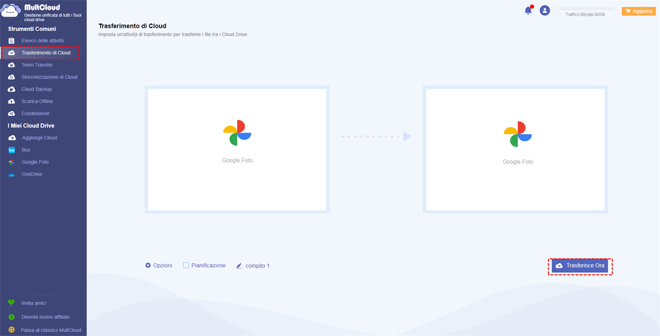660x336 pixels.
Task: Click the Aggiorna upgrade button
Action: pos(639,11)
